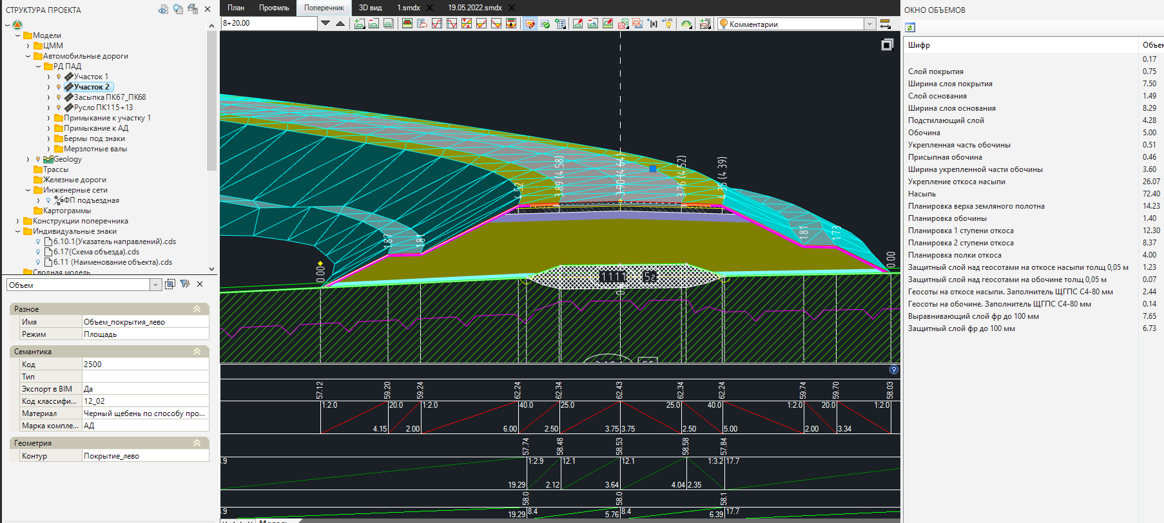Toggle visibility bulb for Geology layer
The image size is (1164, 523).
click(x=38, y=159)
